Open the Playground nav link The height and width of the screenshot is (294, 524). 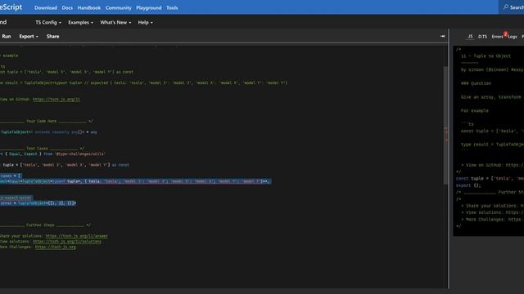149,7
